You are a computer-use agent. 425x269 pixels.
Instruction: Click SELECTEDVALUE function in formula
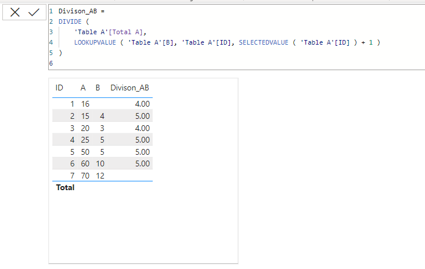pos(264,42)
